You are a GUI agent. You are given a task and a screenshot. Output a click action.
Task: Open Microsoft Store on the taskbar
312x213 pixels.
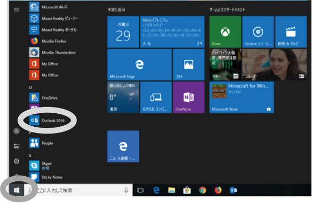187,190
